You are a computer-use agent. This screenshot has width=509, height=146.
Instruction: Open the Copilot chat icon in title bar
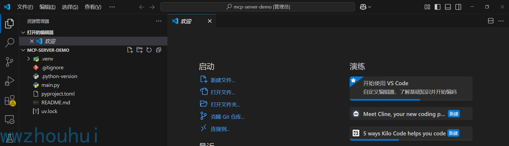click(363, 7)
